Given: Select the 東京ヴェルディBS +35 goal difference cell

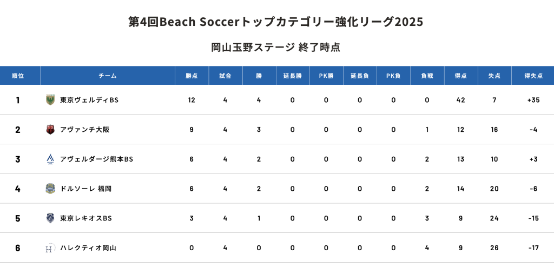Looking at the screenshot, I should click(533, 100).
